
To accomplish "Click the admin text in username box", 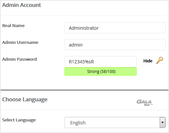I will pos(76,45).
